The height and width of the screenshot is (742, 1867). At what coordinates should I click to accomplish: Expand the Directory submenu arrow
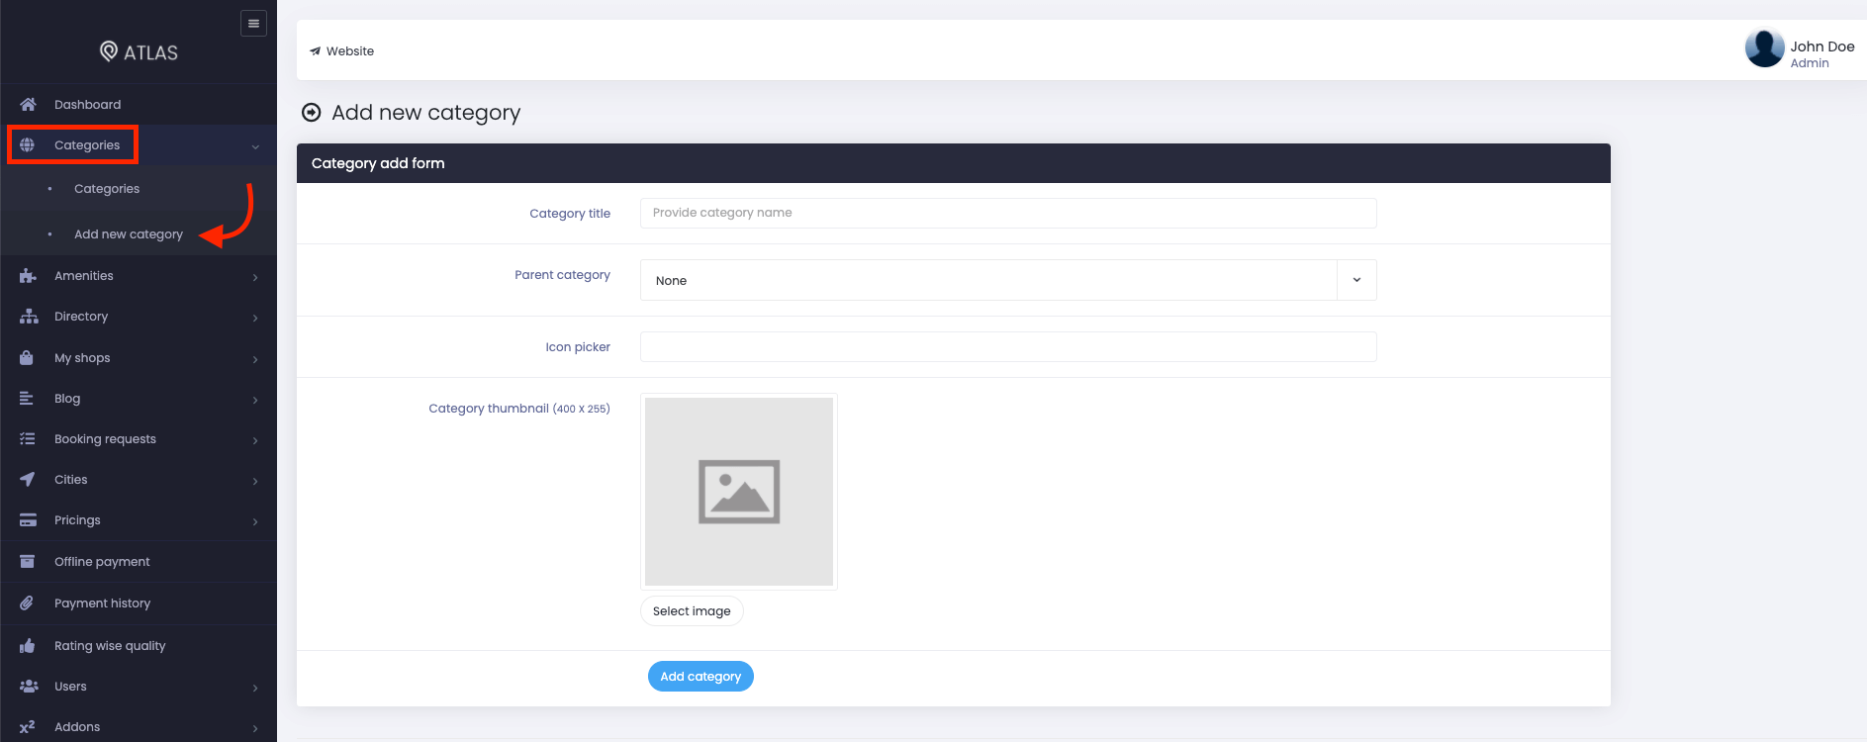pos(255,318)
